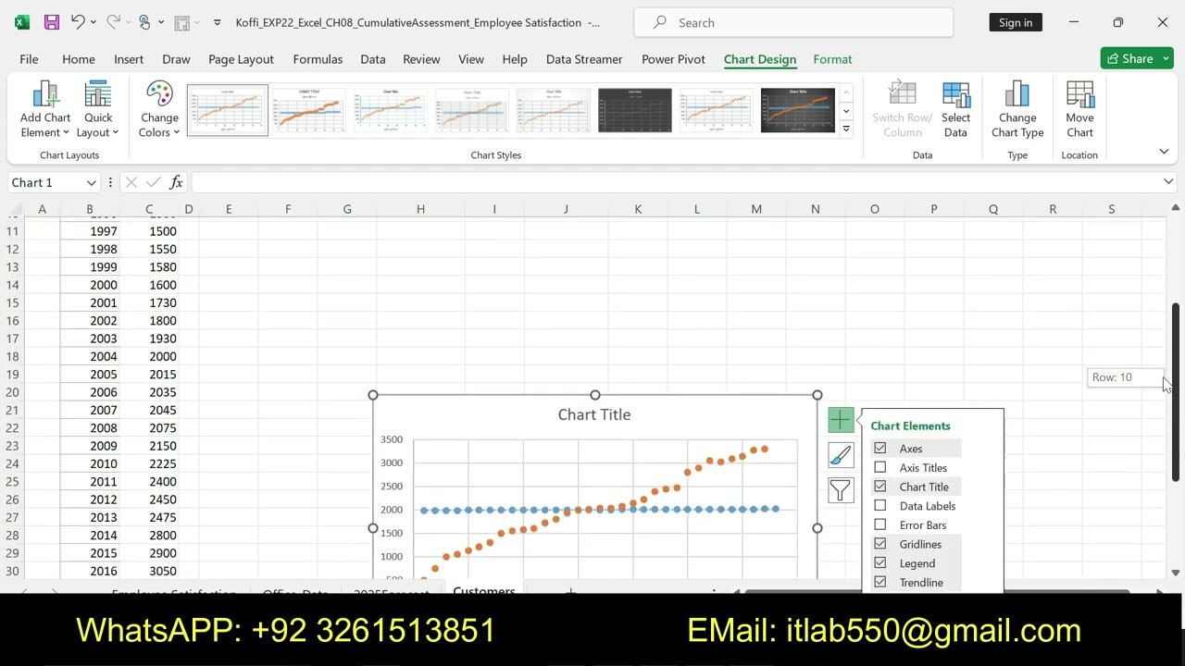1185x666 pixels.
Task: Click Switch Row/Column icon
Action: (902, 110)
